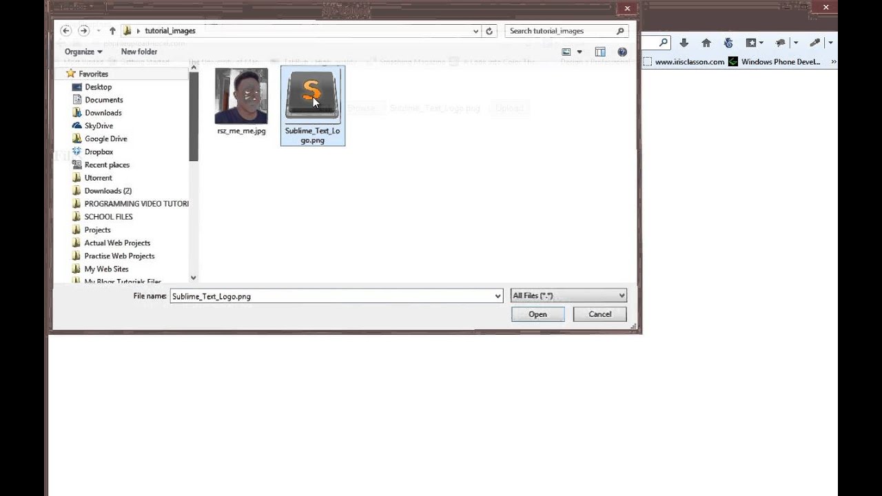Open Actual Web Projects folder shortcut
882x496 pixels.
click(117, 243)
